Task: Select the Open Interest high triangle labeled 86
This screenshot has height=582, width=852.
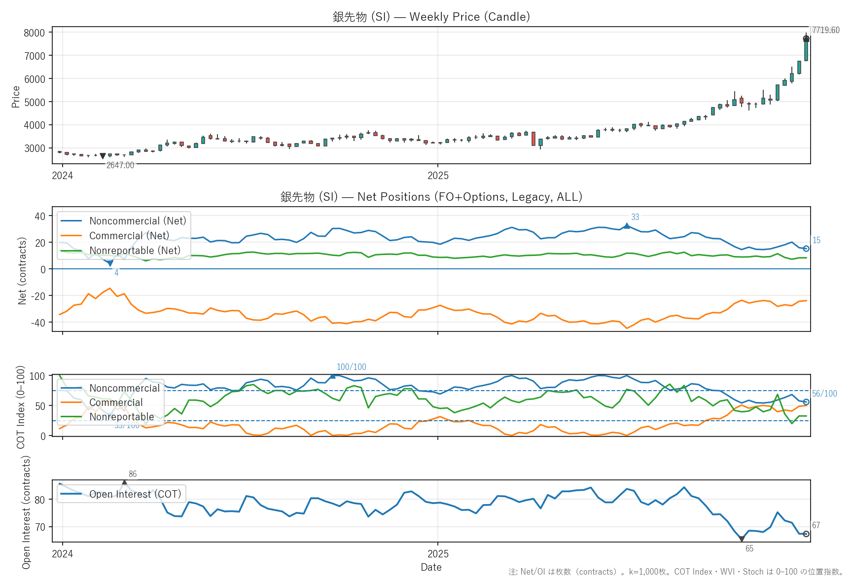Action: 124,483
